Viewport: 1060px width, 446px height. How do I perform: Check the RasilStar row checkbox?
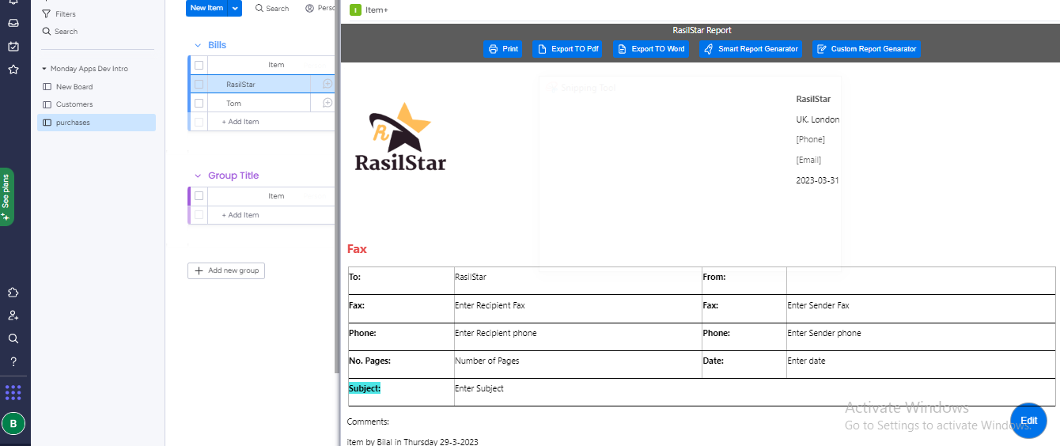coord(199,84)
